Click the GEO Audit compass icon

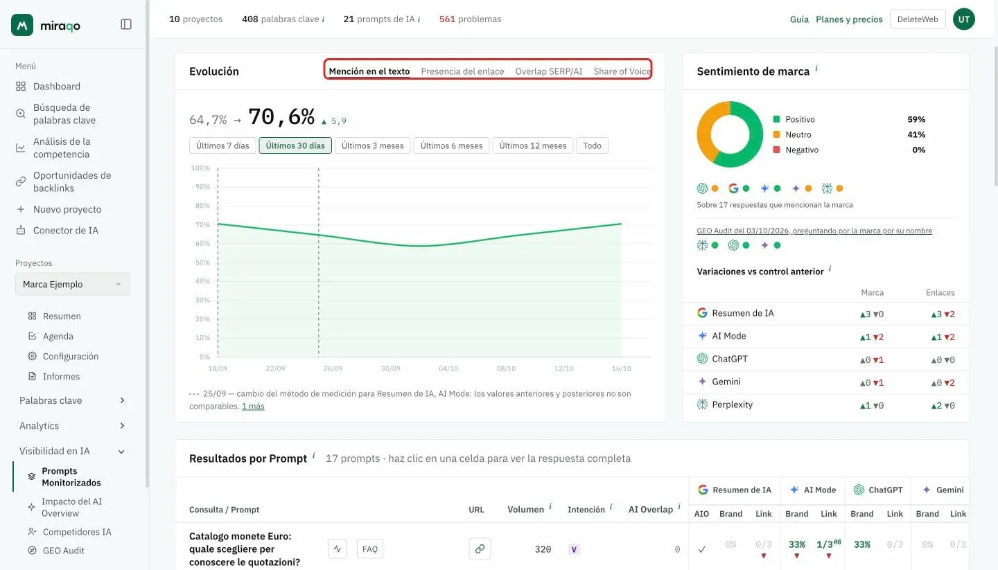click(32, 551)
